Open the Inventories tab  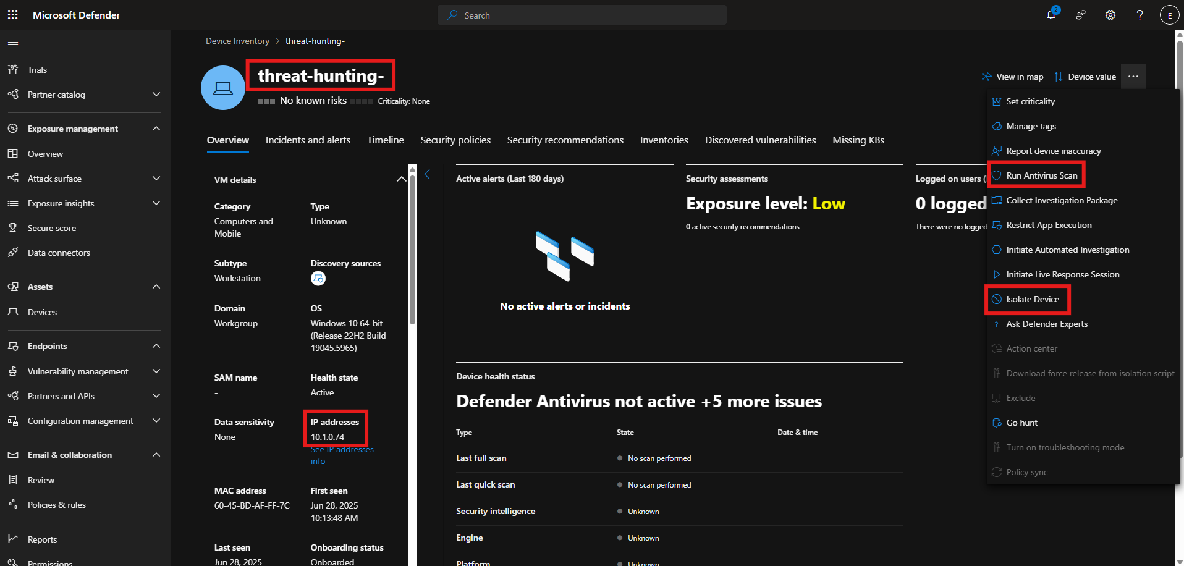point(664,140)
